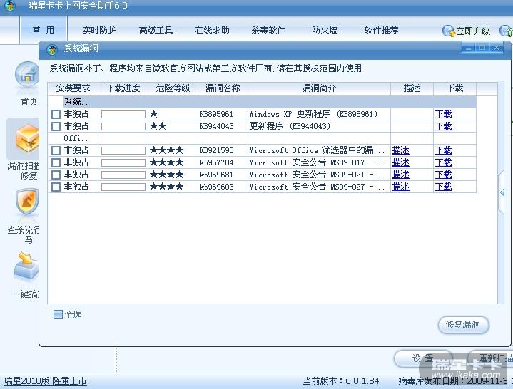Image resolution: width=513 pixels, height=389 pixels.
Task: Click 下载 link for kb957784
Action: pyautogui.click(x=443, y=162)
